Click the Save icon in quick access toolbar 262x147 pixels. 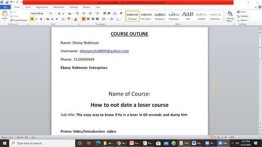click(7, 2)
